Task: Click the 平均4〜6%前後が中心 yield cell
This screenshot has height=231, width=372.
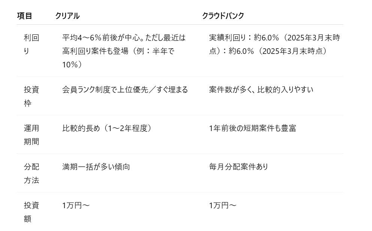Action: pos(124,38)
